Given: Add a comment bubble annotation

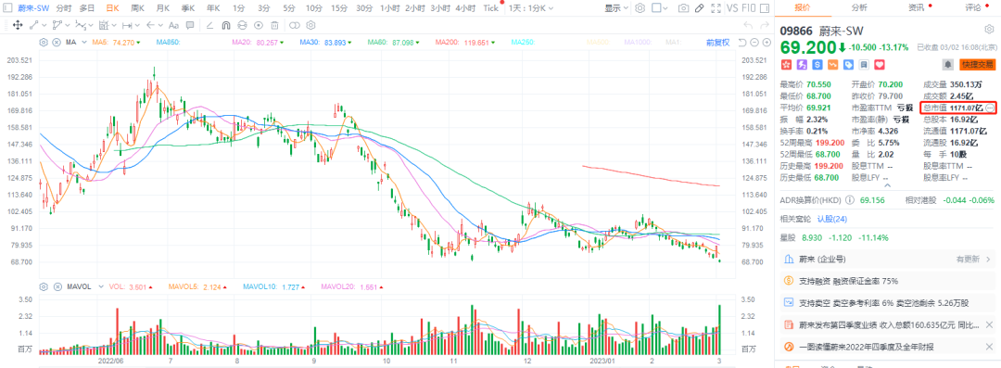Looking at the screenshot, I should pos(190,25).
